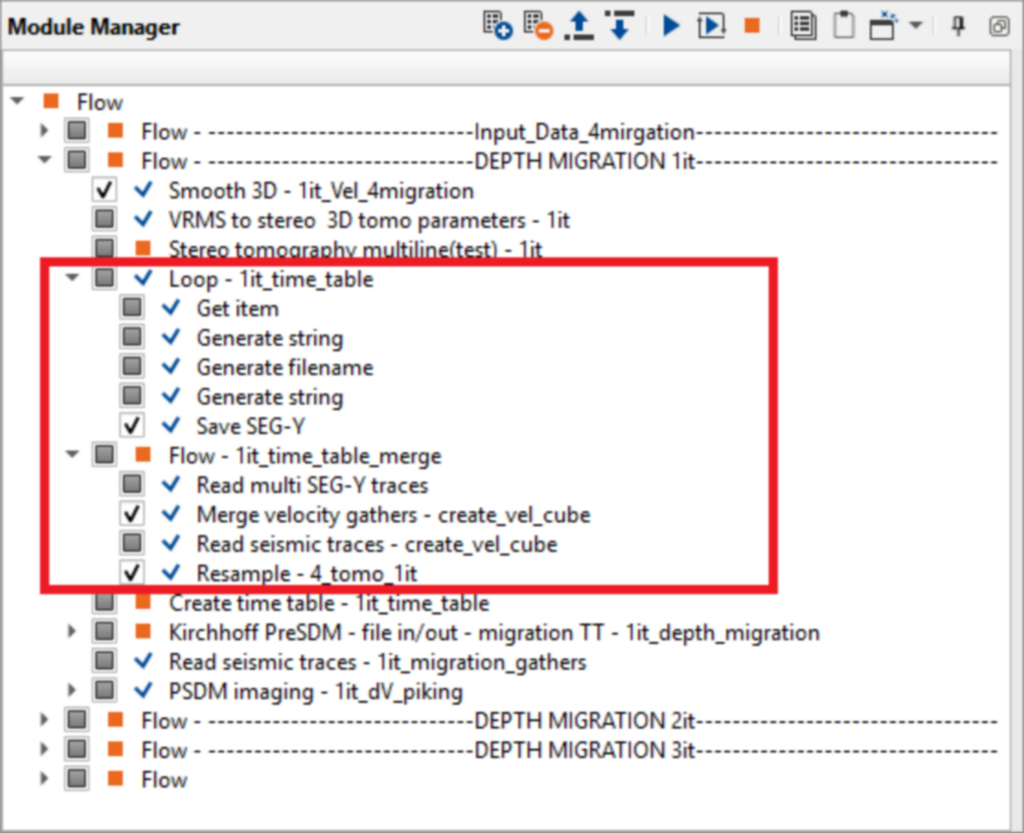This screenshot has width=1024, height=833.
Task: Enable the Get item checkbox
Action: coord(132,308)
